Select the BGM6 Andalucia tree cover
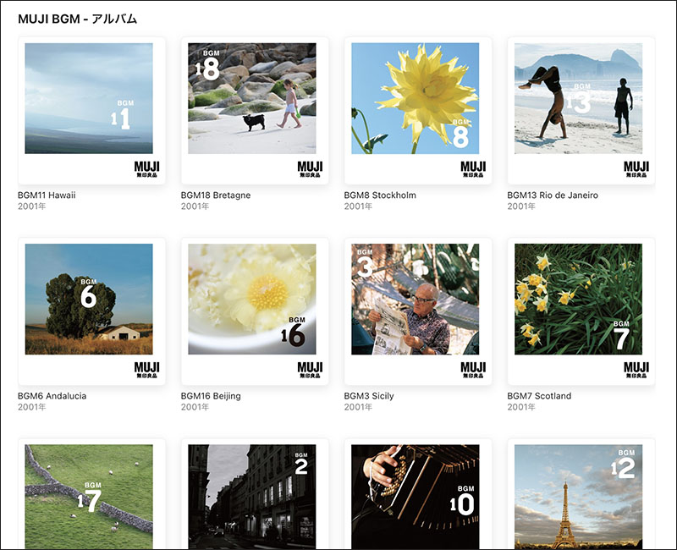 point(91,311)
